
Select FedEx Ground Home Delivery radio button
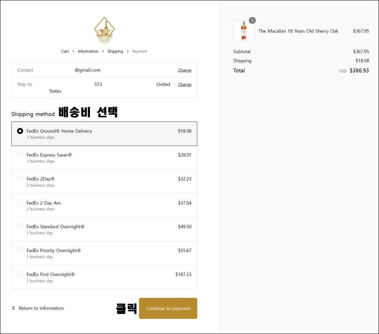pos(20,131)
